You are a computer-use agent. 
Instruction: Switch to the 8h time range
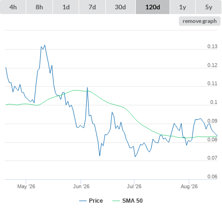pos(39,7)
